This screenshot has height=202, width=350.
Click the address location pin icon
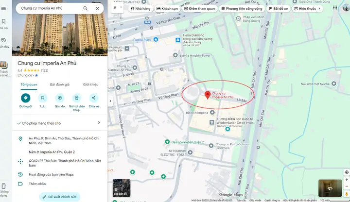point(20,139)
